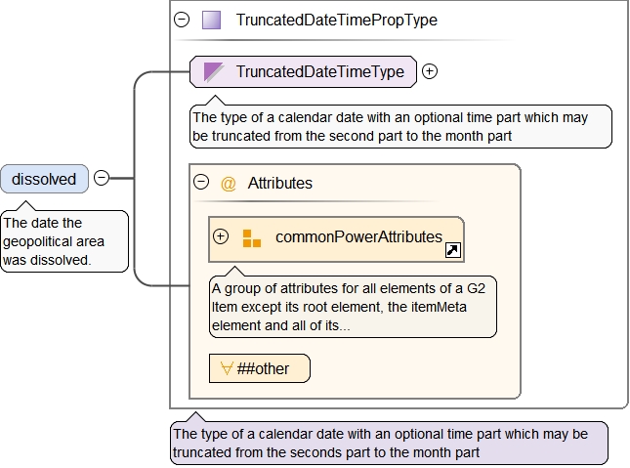The image size is (630, 468).
Task: Collapse the Attributes section
Action: tap(202, 182)
